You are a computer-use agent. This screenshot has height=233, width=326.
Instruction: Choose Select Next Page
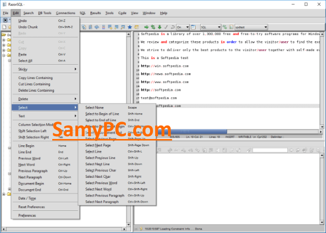click(x=117, y=145)
